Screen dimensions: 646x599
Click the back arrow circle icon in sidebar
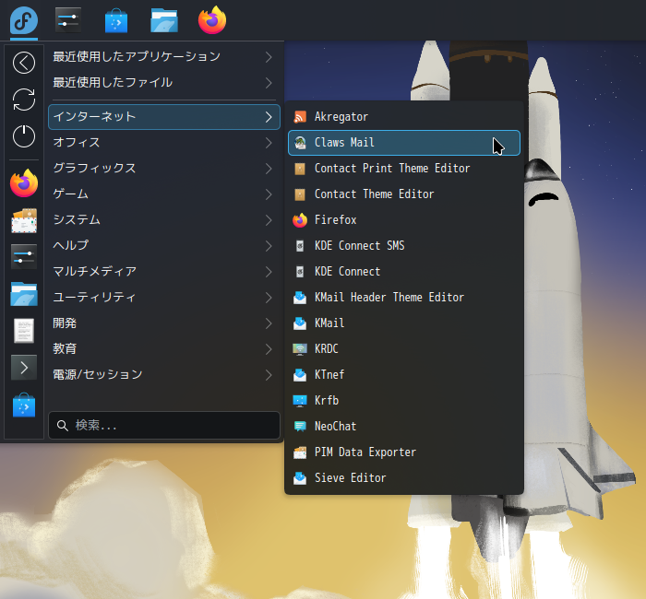[x=24, y=63]
